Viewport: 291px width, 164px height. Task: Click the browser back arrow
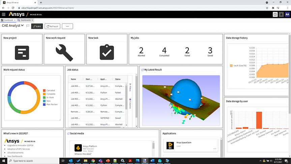click(3, 8)
